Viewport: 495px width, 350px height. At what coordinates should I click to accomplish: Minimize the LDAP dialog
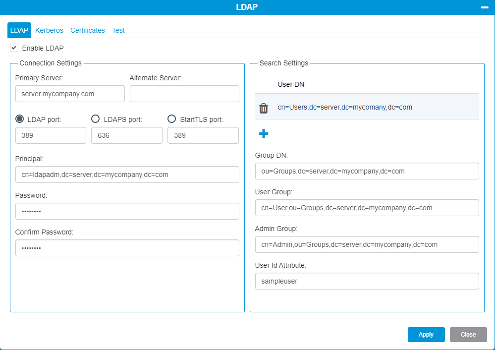pos(484,7)
